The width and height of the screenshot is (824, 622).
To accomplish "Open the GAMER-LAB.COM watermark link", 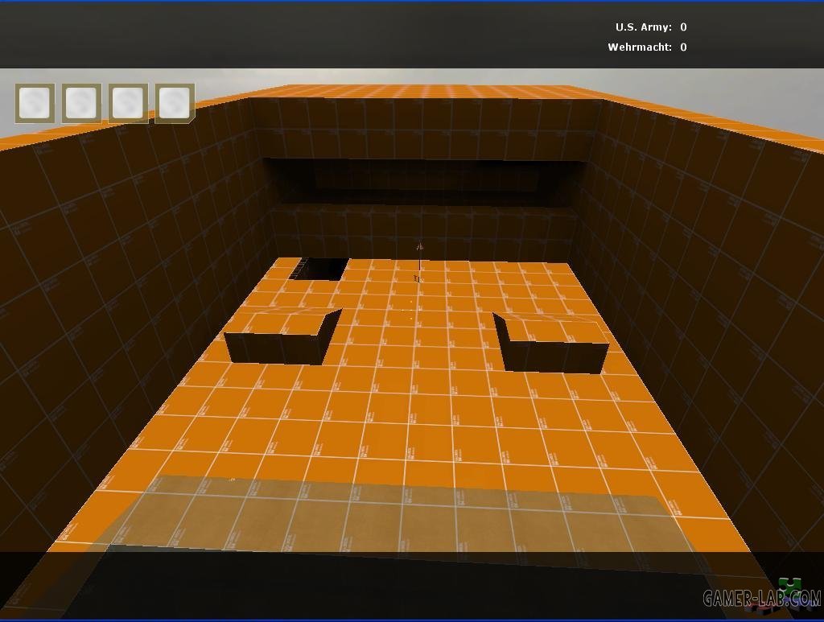I will [x=760, y=599].
